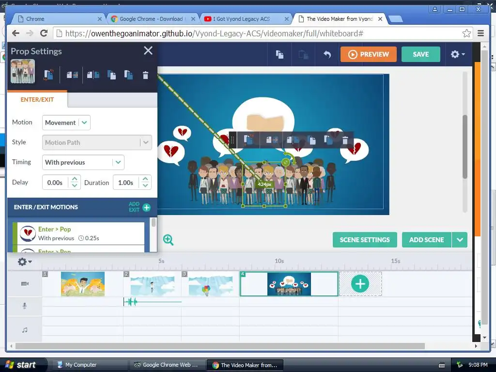The image size is (496, 372).
Task: Click the copy icon in the top toolbar
Action: (x=279, y=54)
